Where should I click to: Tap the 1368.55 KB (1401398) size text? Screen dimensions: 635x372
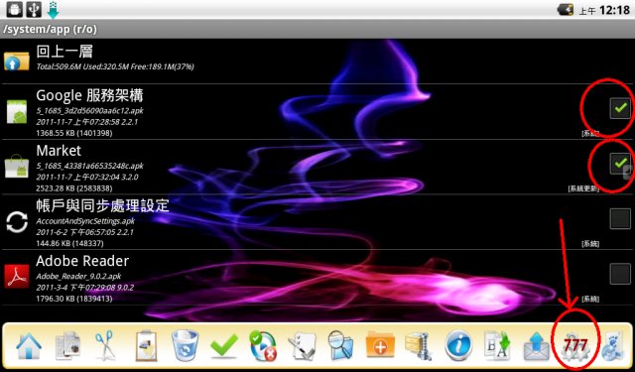74,133
